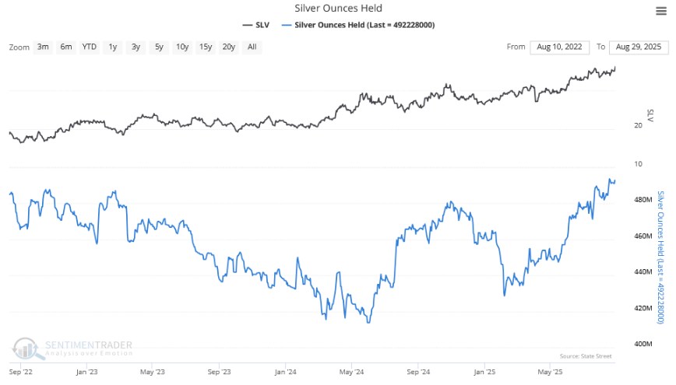Click the Sep '24 x-axis label
676x385 pixels.
[418, 372]
